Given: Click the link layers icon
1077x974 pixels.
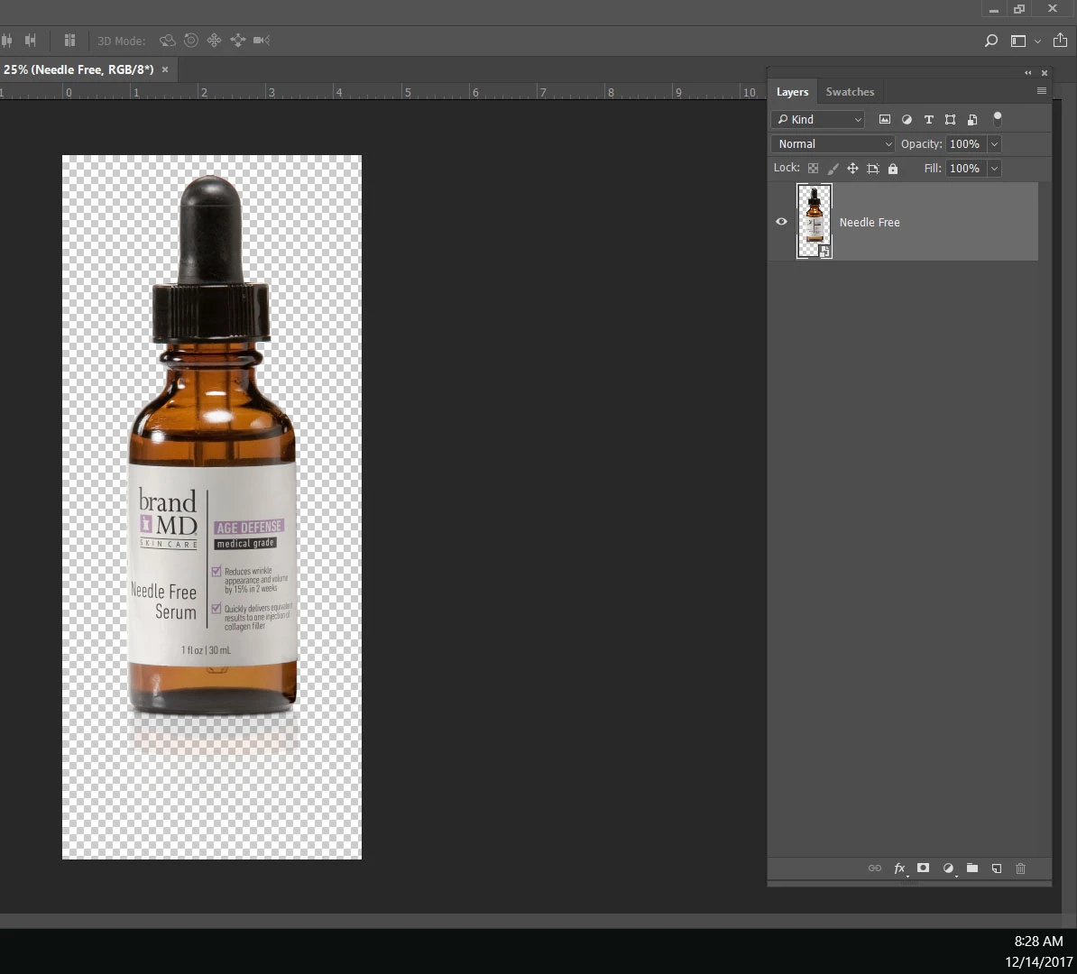Looking at the screenshot, I should pyautogui.click(x=874, y=868).
